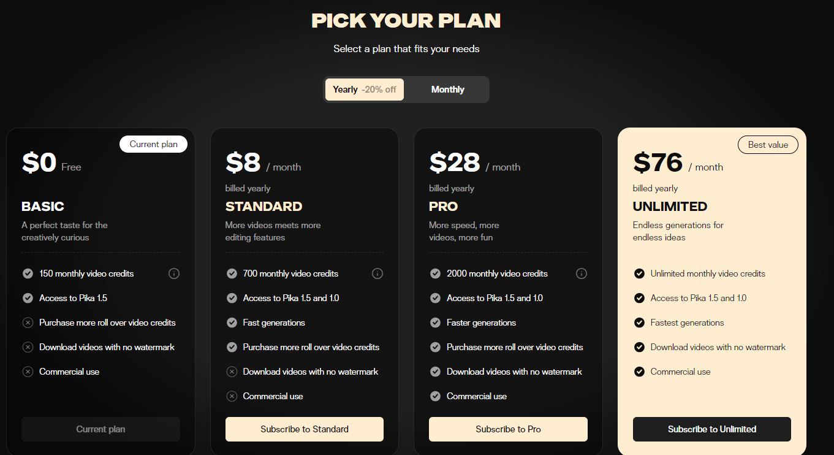Click checkmark icon next to Faster generations
This screenshot has width=834, height=455.
(x=435, y=323)
